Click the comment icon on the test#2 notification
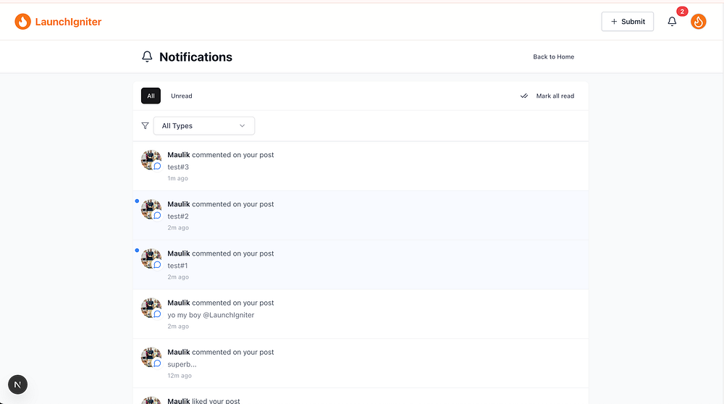This screenshot has width=724, height=404. click(157, 215)
